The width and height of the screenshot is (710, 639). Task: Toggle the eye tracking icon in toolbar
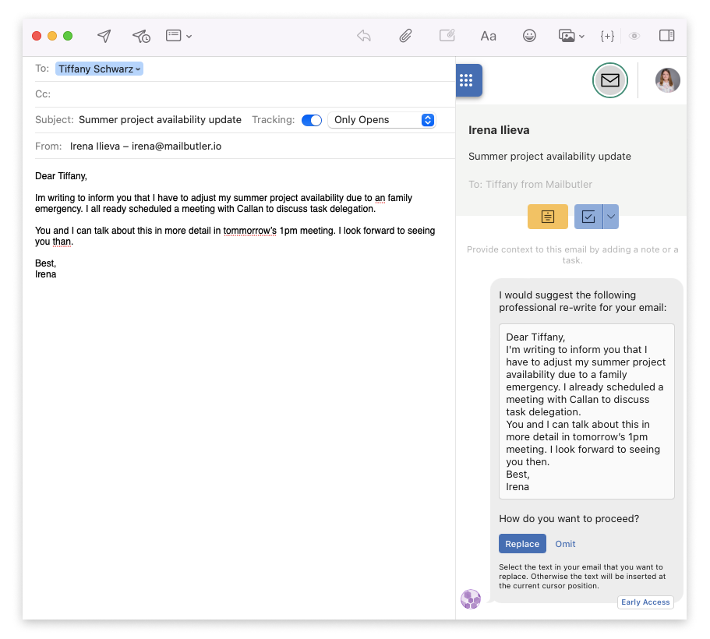pyautogui.click(x=634, y=36)
